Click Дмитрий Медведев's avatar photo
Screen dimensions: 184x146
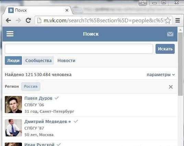click(x=13, y=128)
